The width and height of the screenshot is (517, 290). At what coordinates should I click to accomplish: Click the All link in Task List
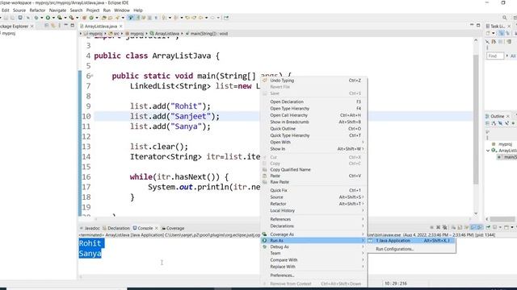point(513,56)
